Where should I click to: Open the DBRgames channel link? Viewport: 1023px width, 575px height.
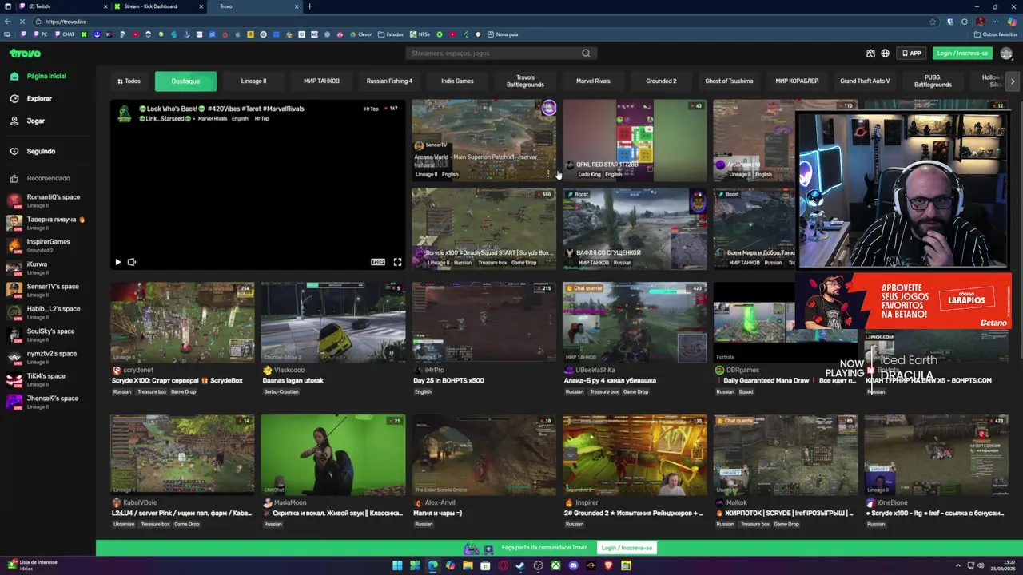[x=742, y=371]
